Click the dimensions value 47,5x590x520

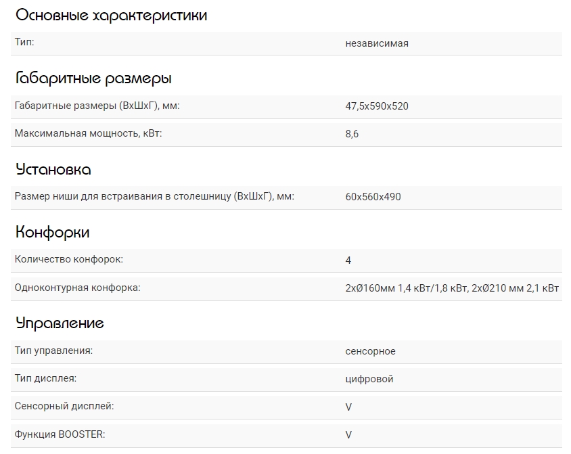pyautogui.click(x=376, y=106)
